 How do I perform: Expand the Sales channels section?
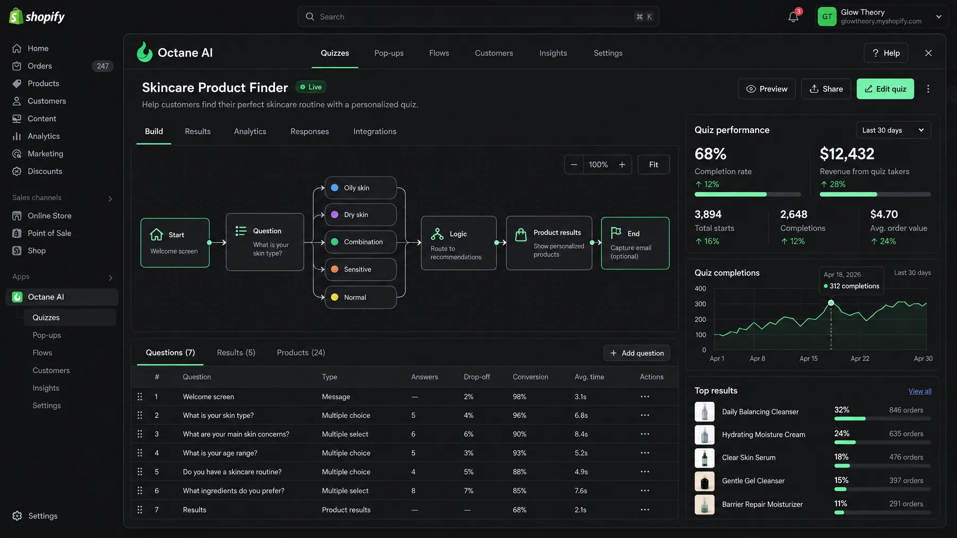111,198
